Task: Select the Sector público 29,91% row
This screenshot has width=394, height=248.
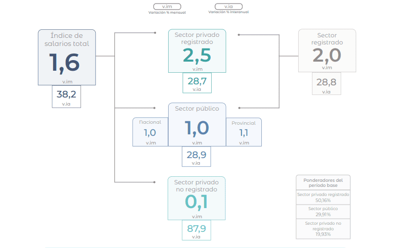Action: [x=323, y=212]
